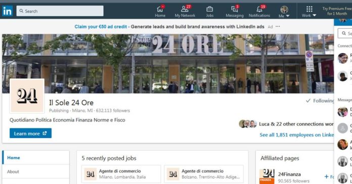Click the company name Il Sole 24 Ore
Viewport: 352px width, 184px height.
[x=71, y=103]
